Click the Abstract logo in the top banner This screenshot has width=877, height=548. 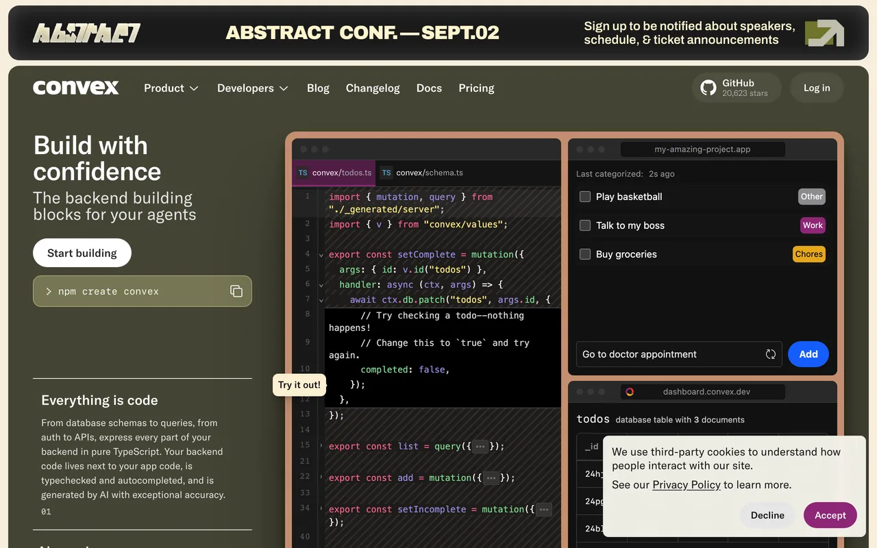point(87,33)
